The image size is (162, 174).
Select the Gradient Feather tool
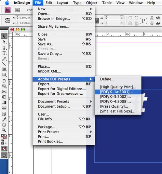pos(4,108)
